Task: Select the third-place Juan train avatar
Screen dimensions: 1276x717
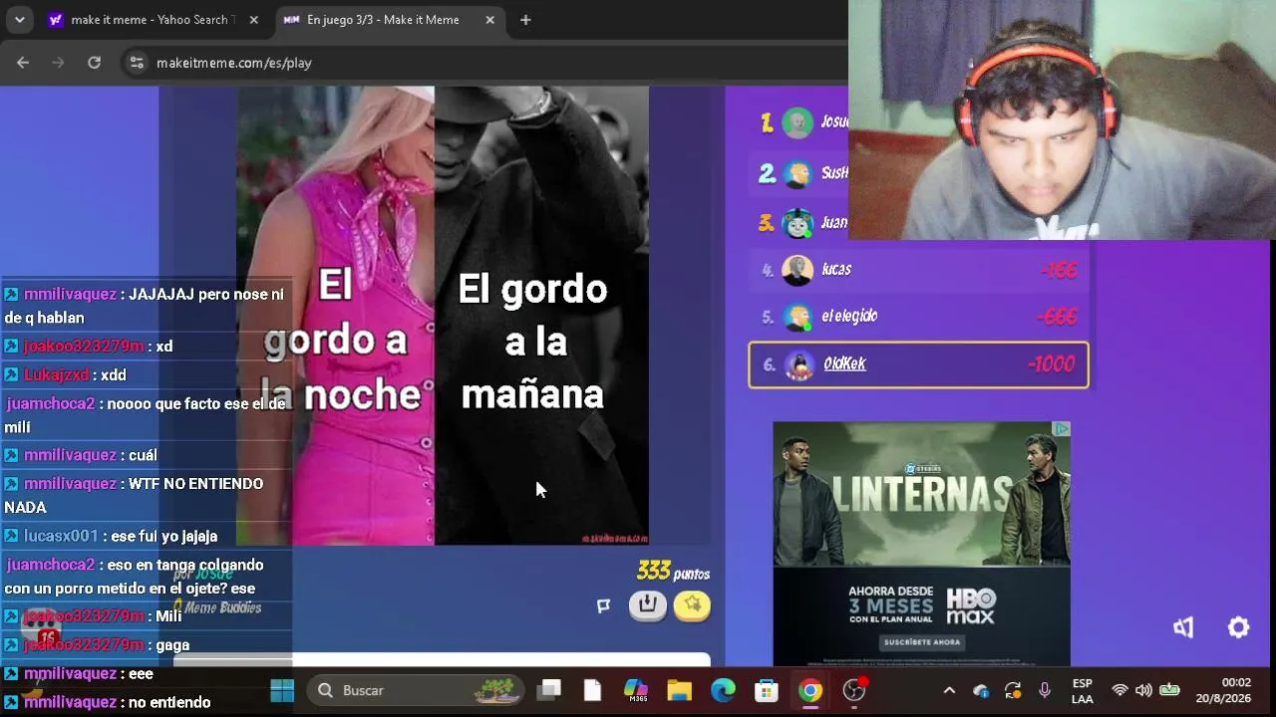Action: tap(797, 223)
